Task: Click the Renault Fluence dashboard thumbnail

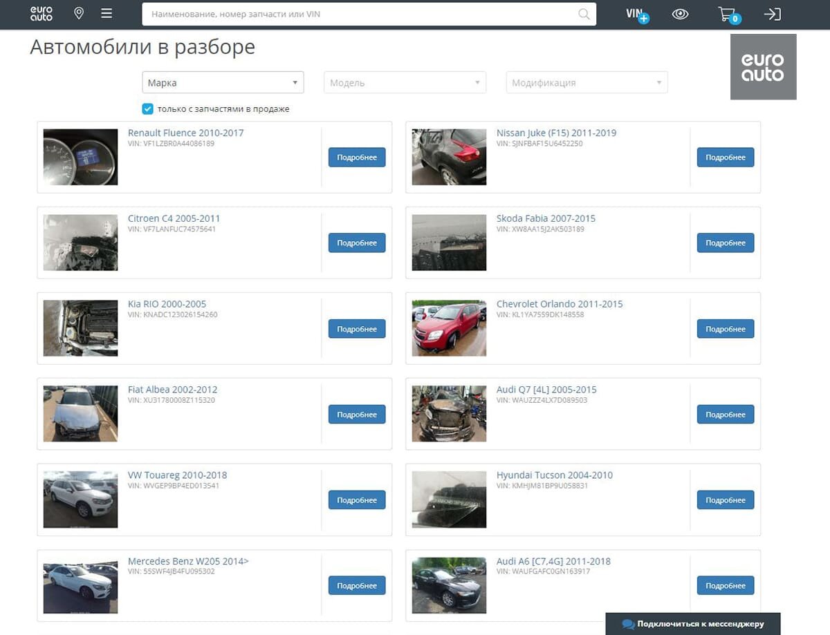Action: pos(80,157)
